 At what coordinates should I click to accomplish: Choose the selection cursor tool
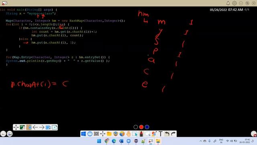tap(135, 134)
